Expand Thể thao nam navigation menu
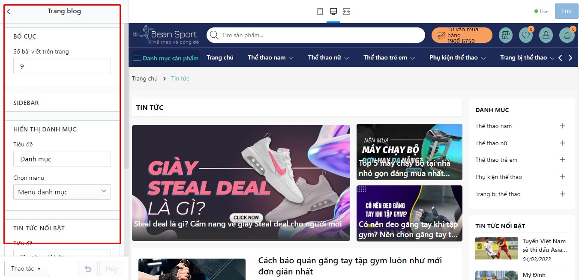 [x=270, y=57]
